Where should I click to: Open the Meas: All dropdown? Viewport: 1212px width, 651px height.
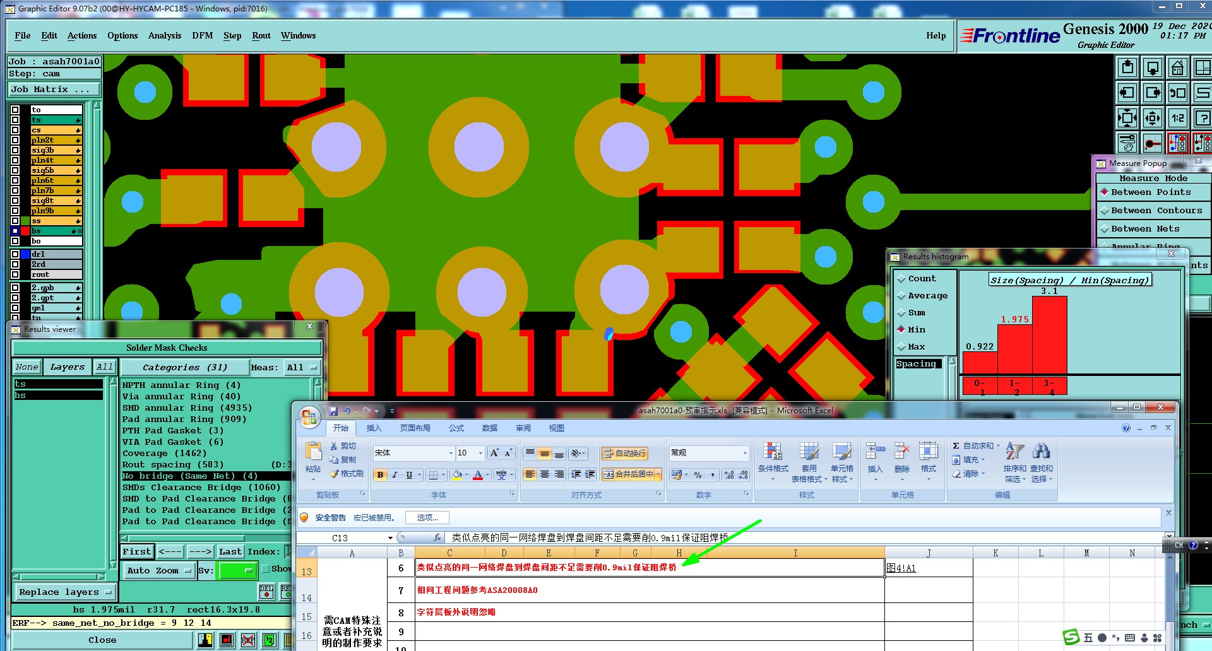point(303,367)
